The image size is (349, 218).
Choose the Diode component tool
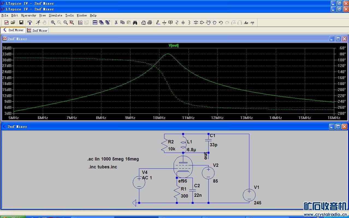[x=196, y=23]
